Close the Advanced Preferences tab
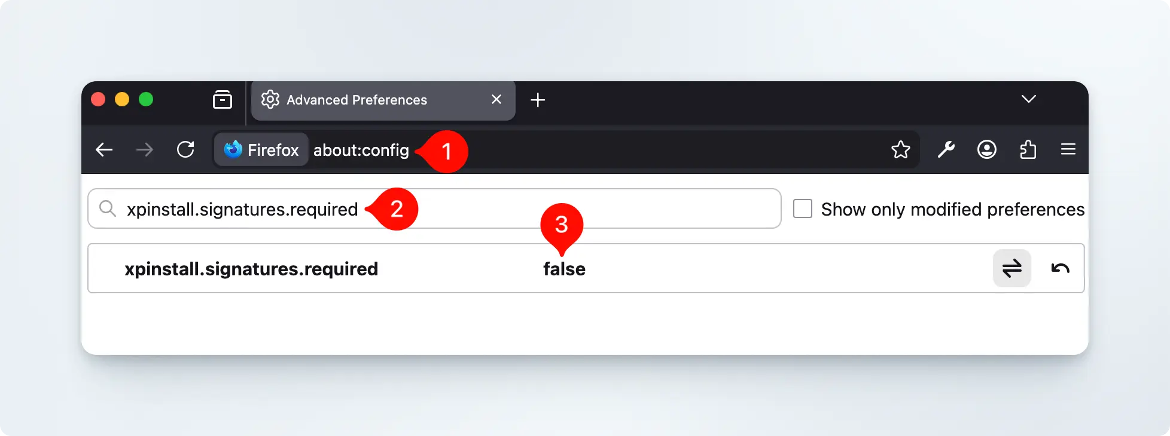Viewport: 1170px width, 436px height. click(x=496, y=100)
